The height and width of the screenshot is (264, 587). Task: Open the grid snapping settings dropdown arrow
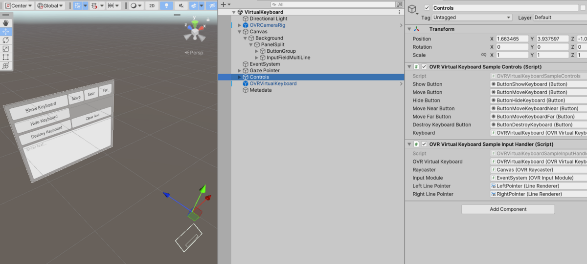point(86,6)
